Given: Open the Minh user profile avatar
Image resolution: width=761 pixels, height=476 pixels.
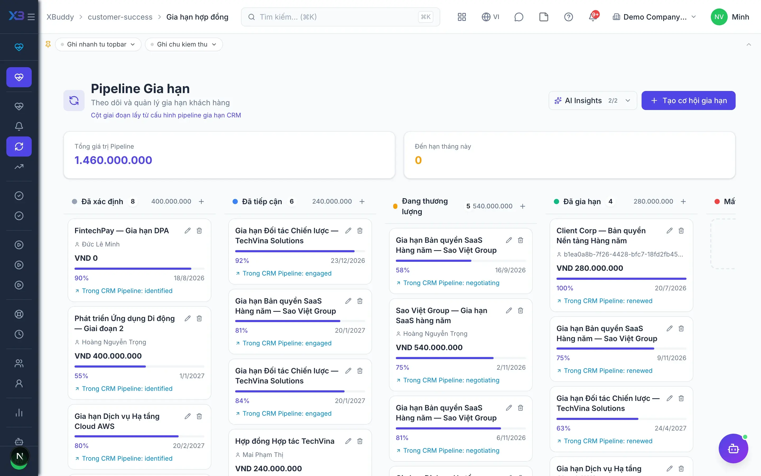Looking at the screenshot, I should pyautogui.click(x=719, y=17).
